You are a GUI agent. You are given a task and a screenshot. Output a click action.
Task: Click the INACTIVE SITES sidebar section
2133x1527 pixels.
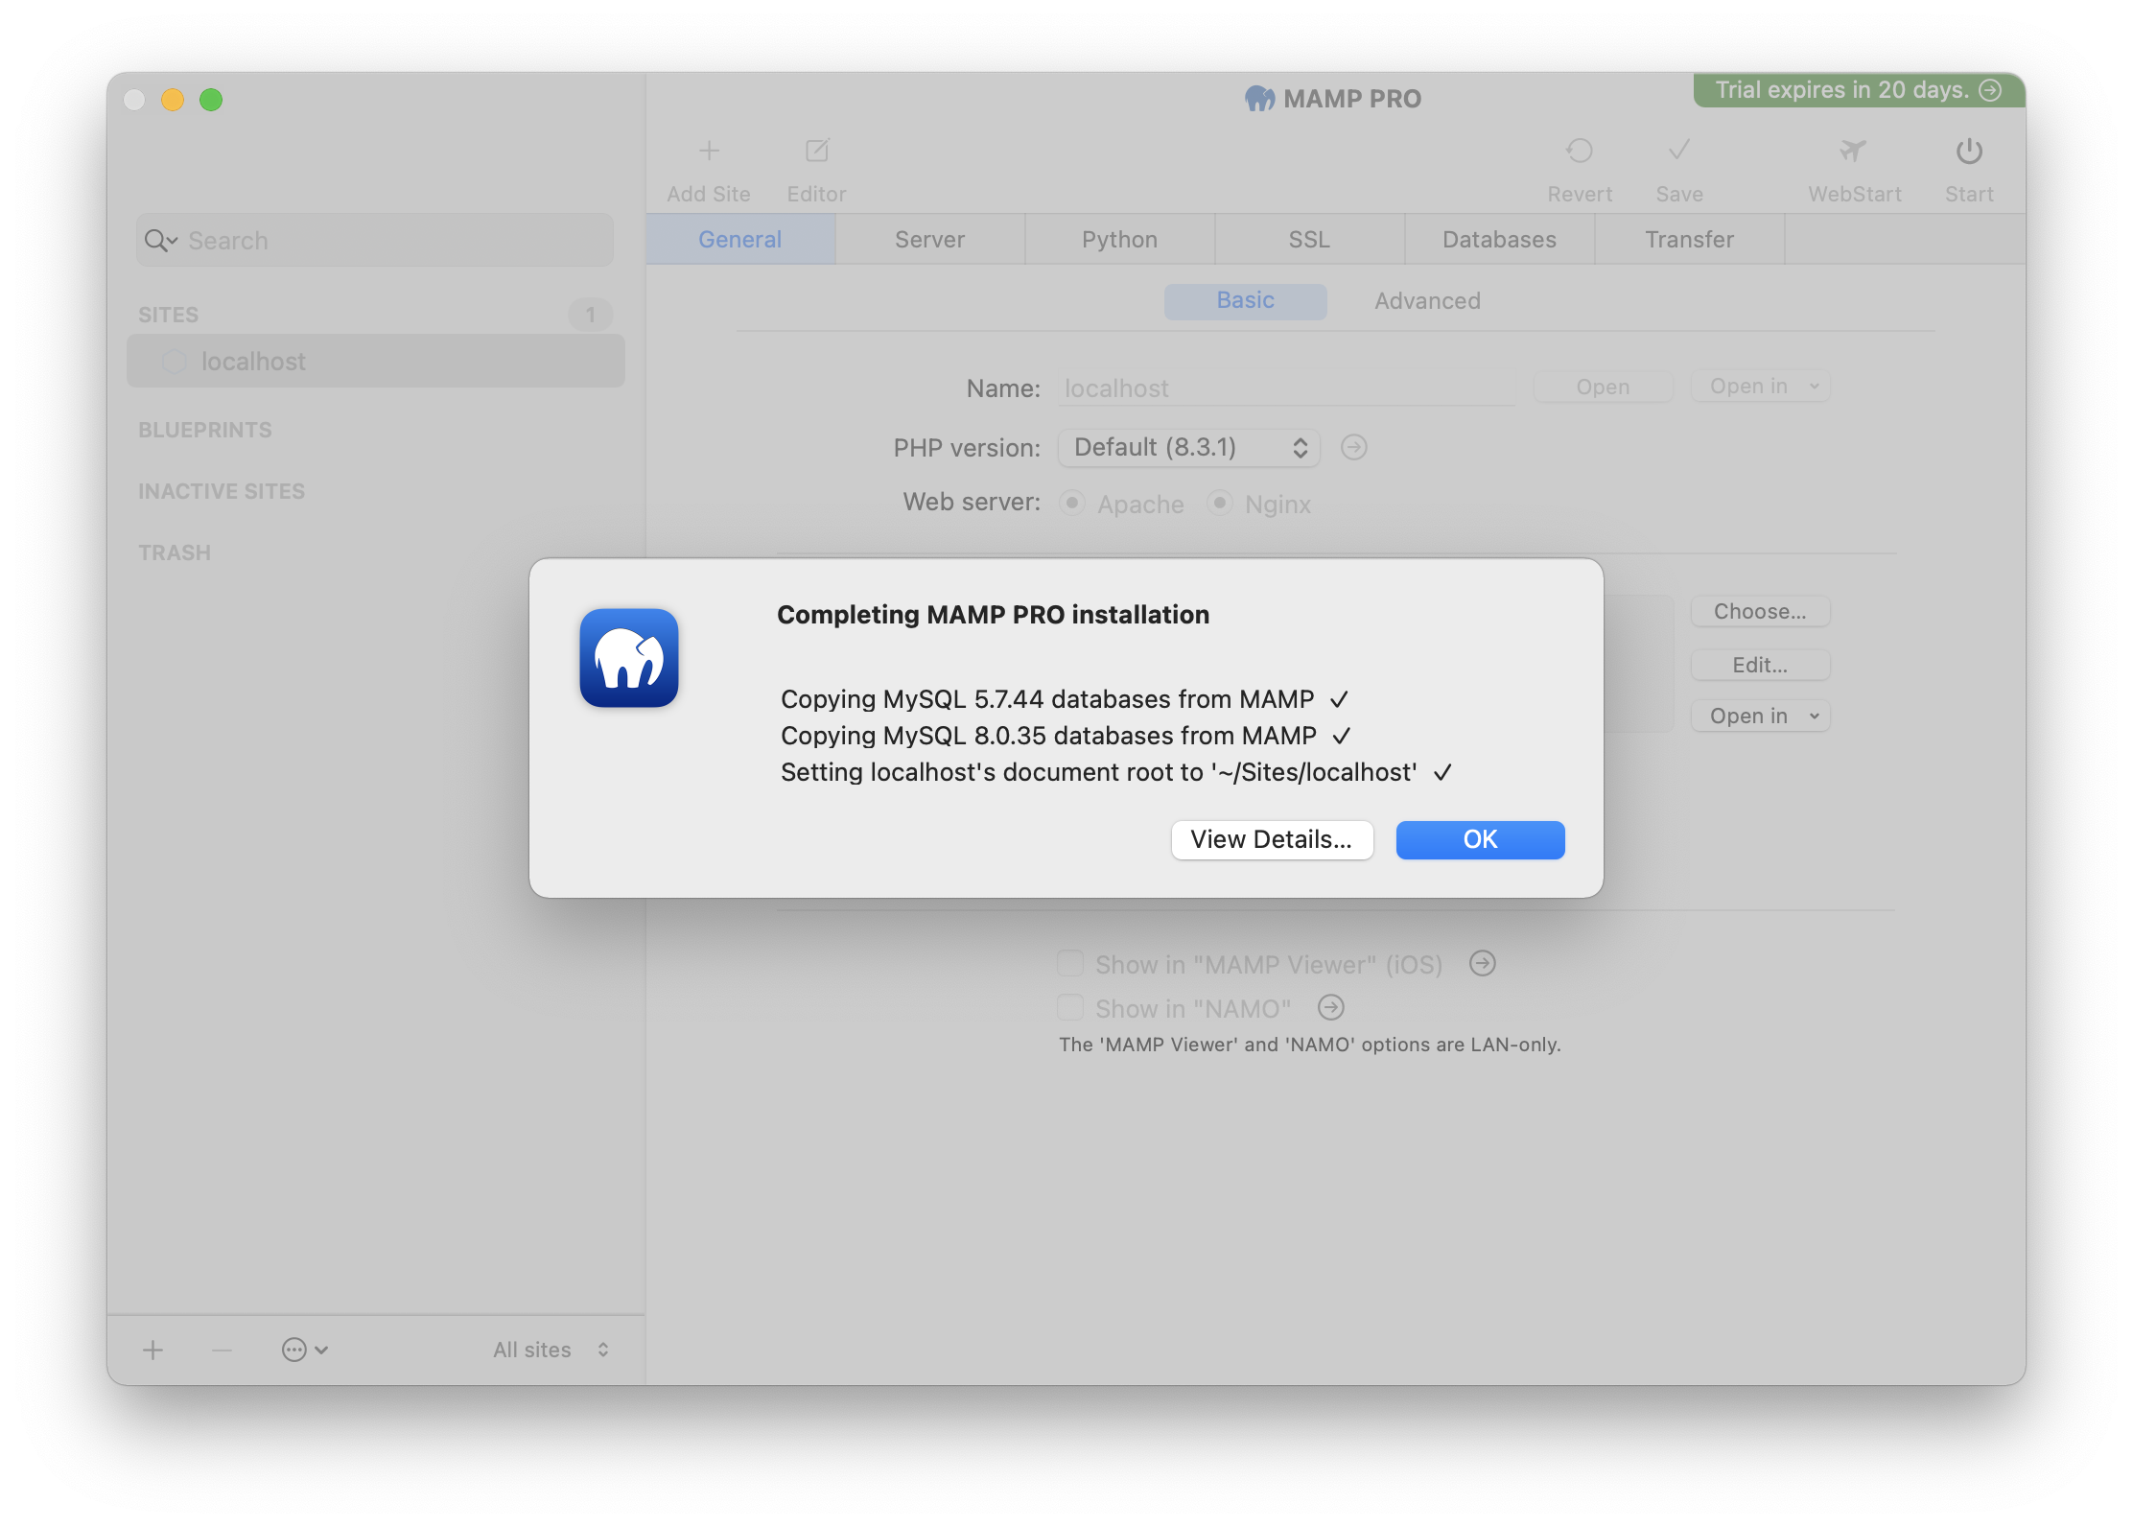pyautogui.click(x=222, y=491)
